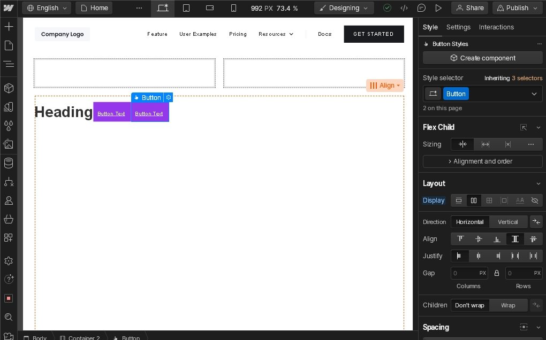Expand Alignment and order section
The width and height of the screenshot is (546, 340).
(482, 161)
